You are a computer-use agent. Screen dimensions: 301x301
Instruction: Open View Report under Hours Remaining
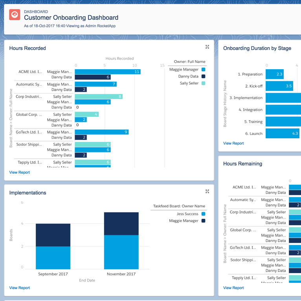[233, 288]
